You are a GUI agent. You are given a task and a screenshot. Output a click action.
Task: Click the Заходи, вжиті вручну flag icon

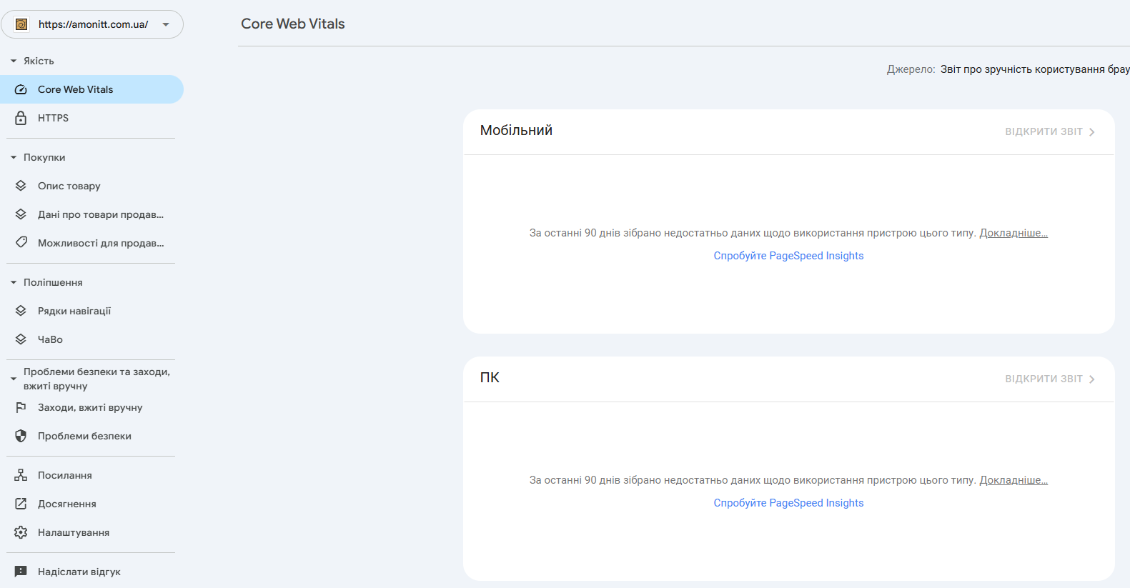coord(21,407)
